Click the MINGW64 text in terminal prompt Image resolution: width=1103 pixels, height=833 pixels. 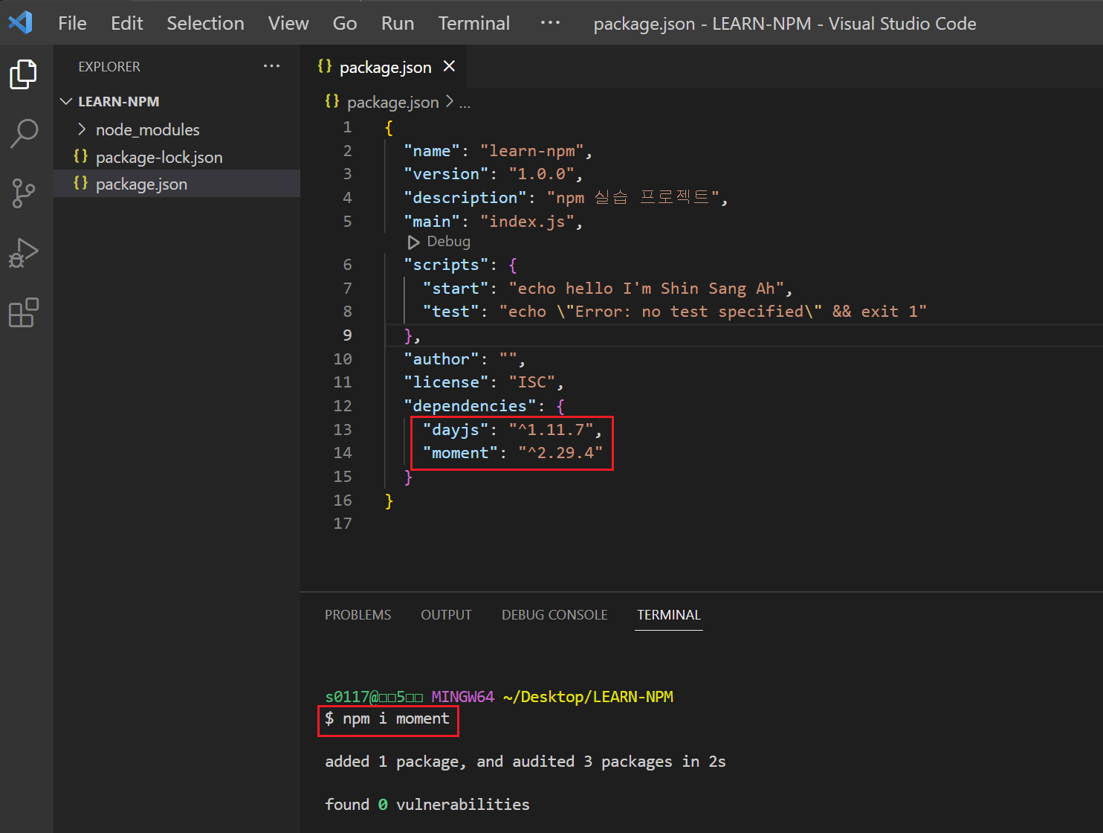click(x=462, y=697)
